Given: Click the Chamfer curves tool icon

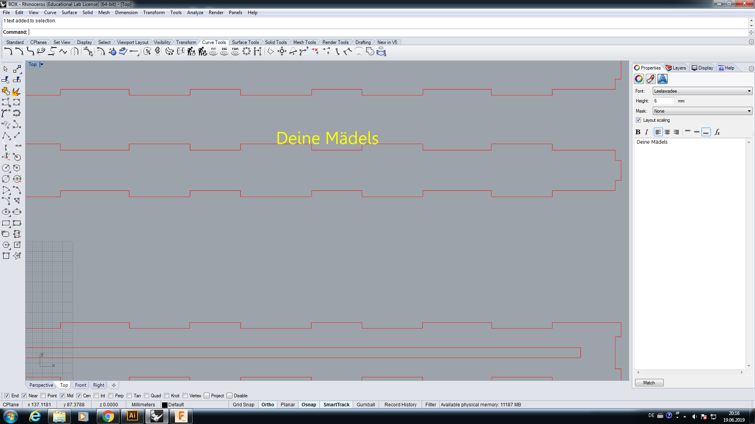Looking at the screenshot, I should [19, 51].
